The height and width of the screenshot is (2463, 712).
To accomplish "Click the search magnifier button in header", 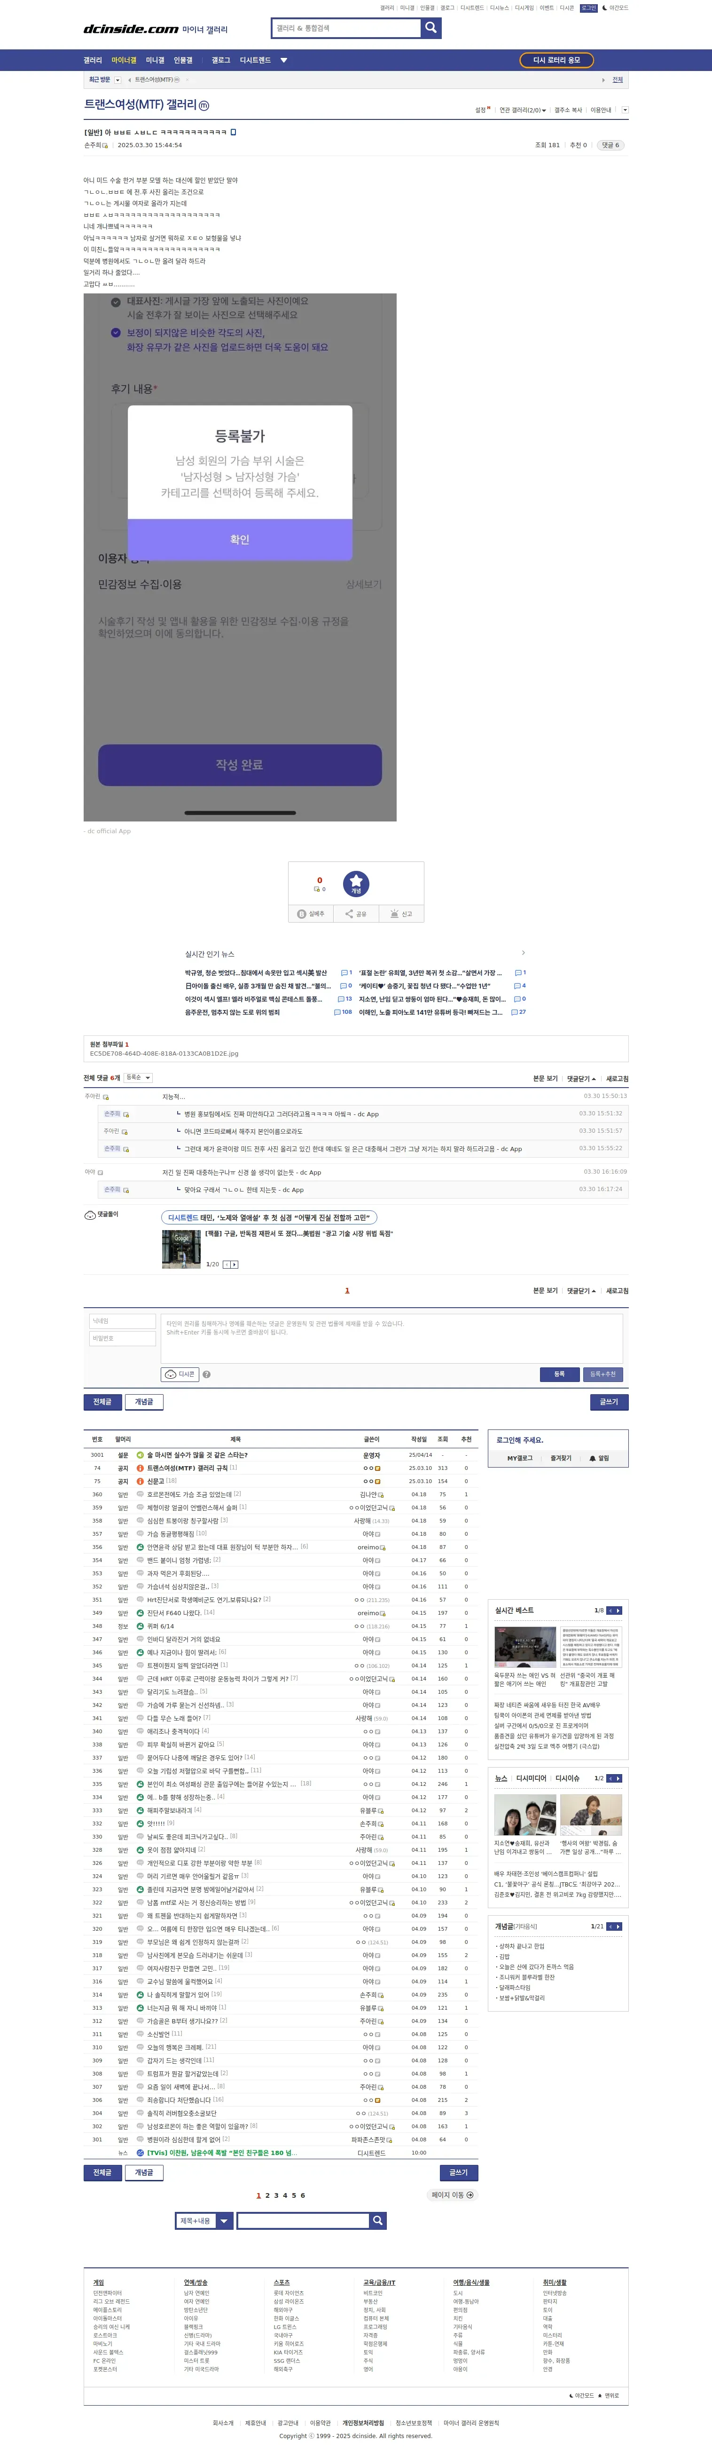I will coord(431,28).
